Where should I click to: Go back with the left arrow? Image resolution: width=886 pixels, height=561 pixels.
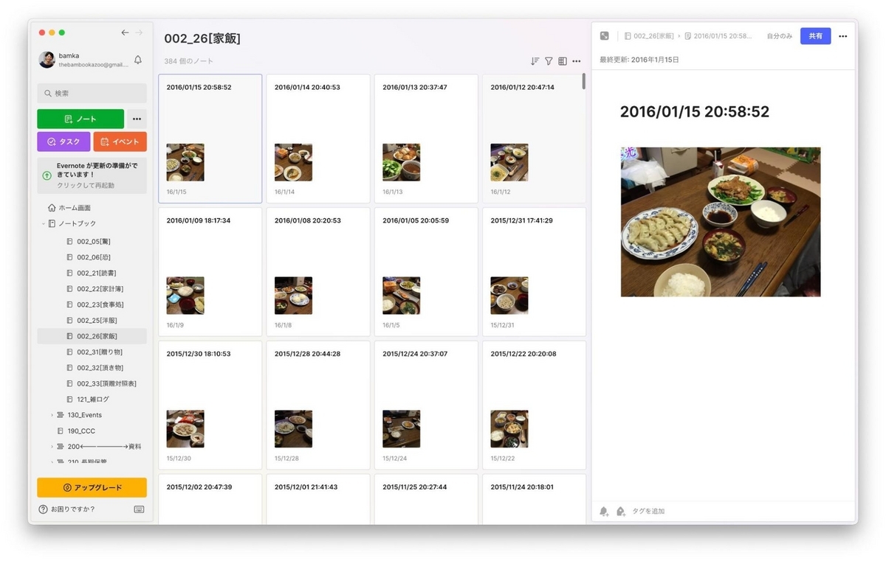(x=125, y=32)
